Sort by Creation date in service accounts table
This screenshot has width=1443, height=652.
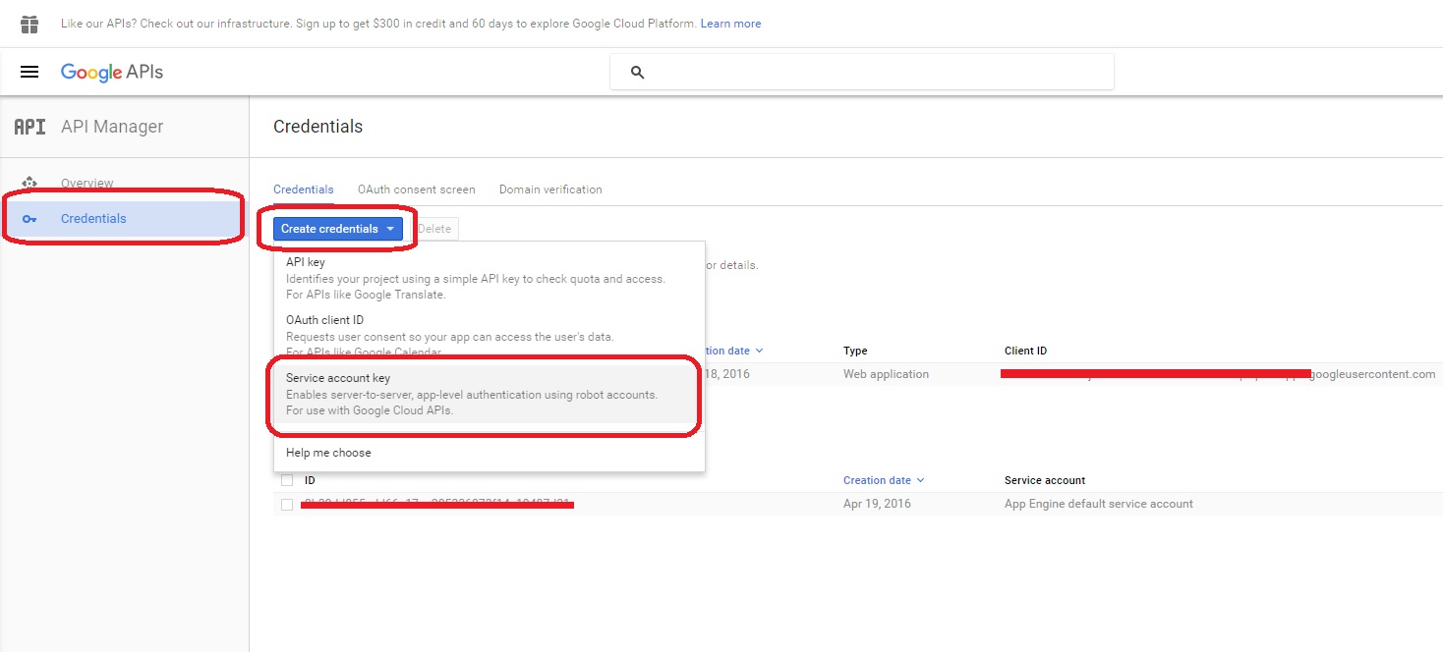tap(884, 480)
